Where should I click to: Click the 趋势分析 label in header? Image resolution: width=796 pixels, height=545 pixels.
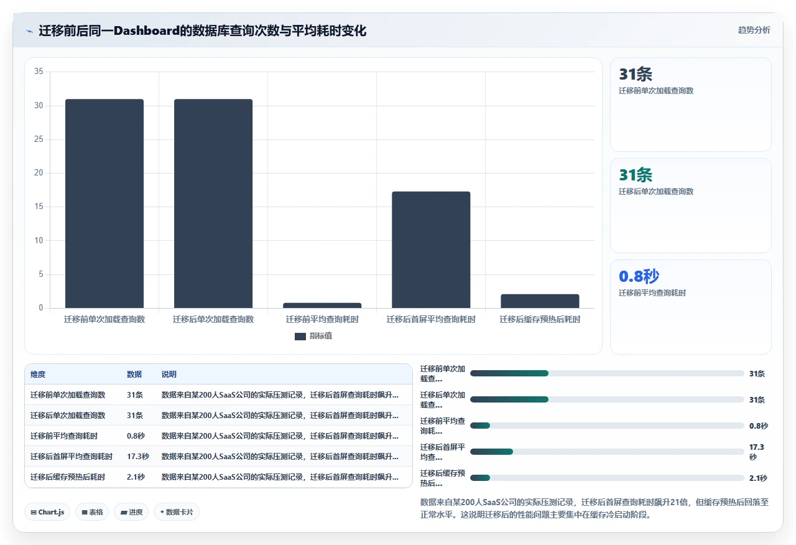[754, 30]
